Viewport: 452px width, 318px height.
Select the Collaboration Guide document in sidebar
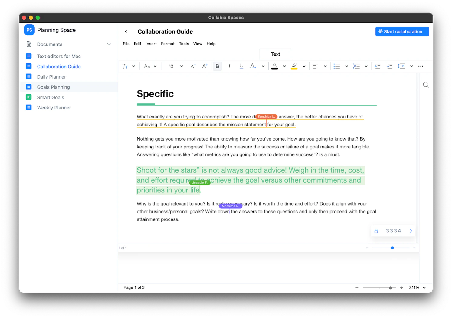69,67
